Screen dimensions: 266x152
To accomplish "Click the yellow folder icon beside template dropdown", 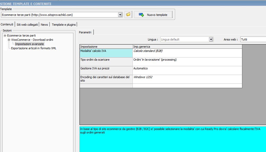I will [x=128, y=15].
